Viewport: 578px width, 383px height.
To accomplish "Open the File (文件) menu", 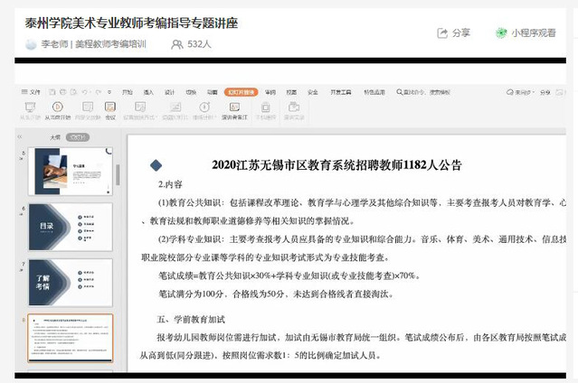I will 33,92.
